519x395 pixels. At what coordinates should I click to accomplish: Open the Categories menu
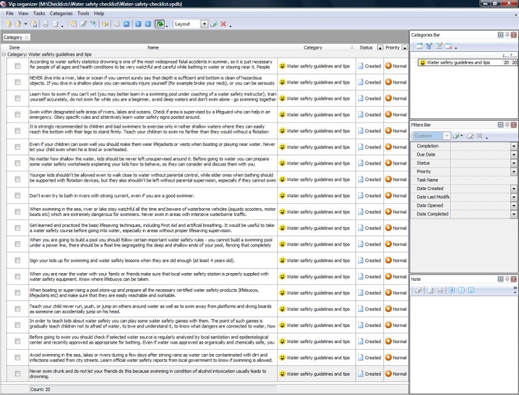pyautogui.click(x=61, y=13)
